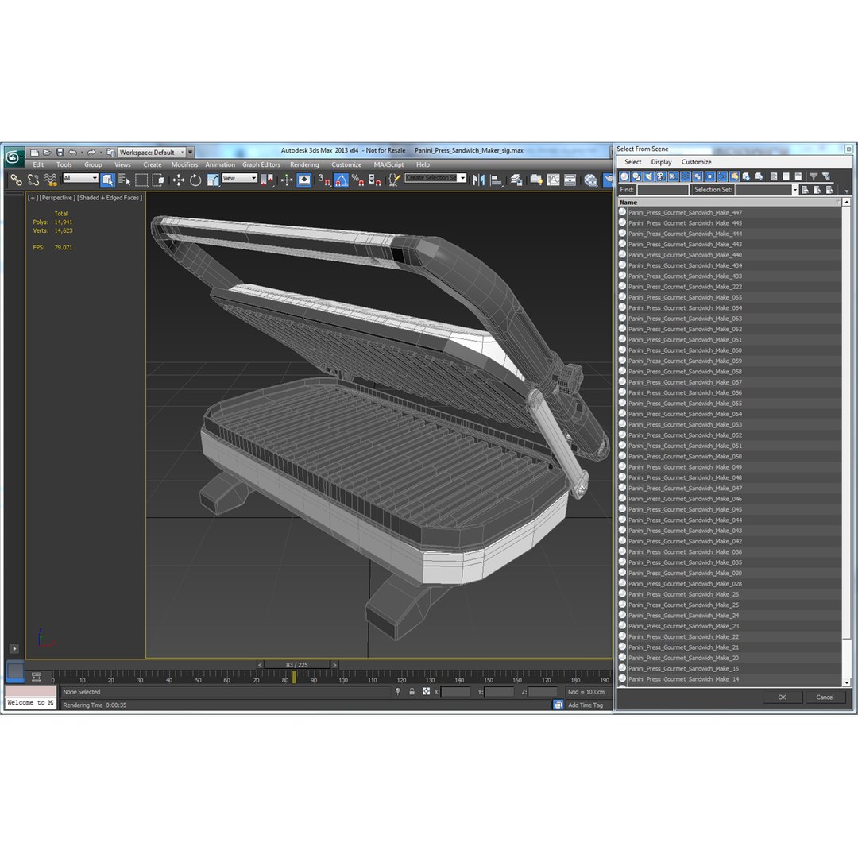
Task: Open the selection filter 'All' dropdown
Action: pos(80,178)
